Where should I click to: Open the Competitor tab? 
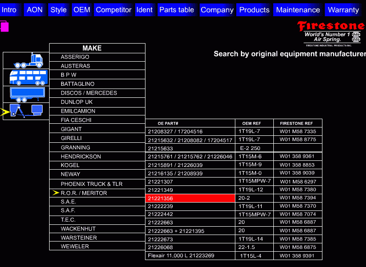tap(114, 10)
